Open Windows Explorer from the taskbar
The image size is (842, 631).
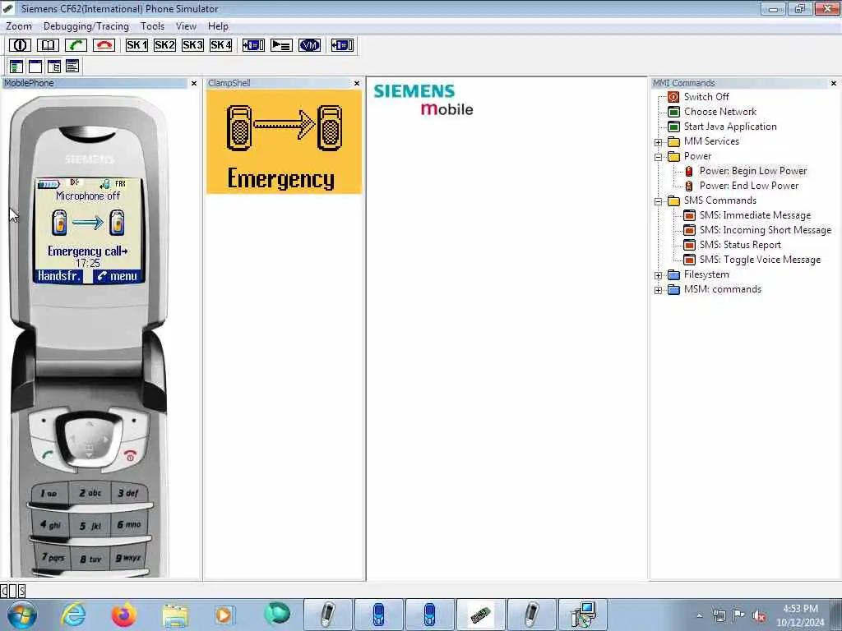175,615
